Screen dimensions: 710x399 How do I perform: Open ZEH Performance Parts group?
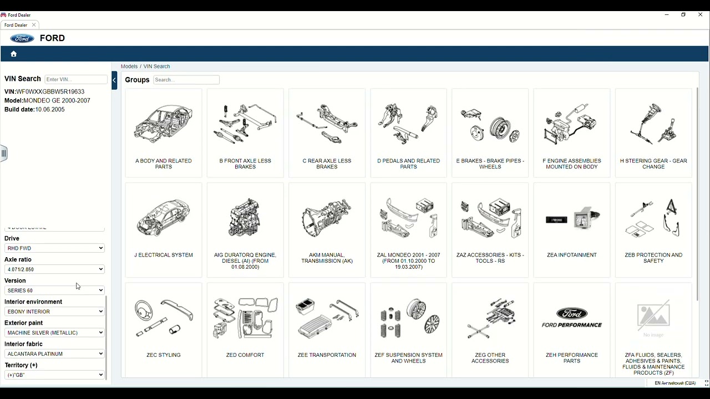tap(572, 330)
